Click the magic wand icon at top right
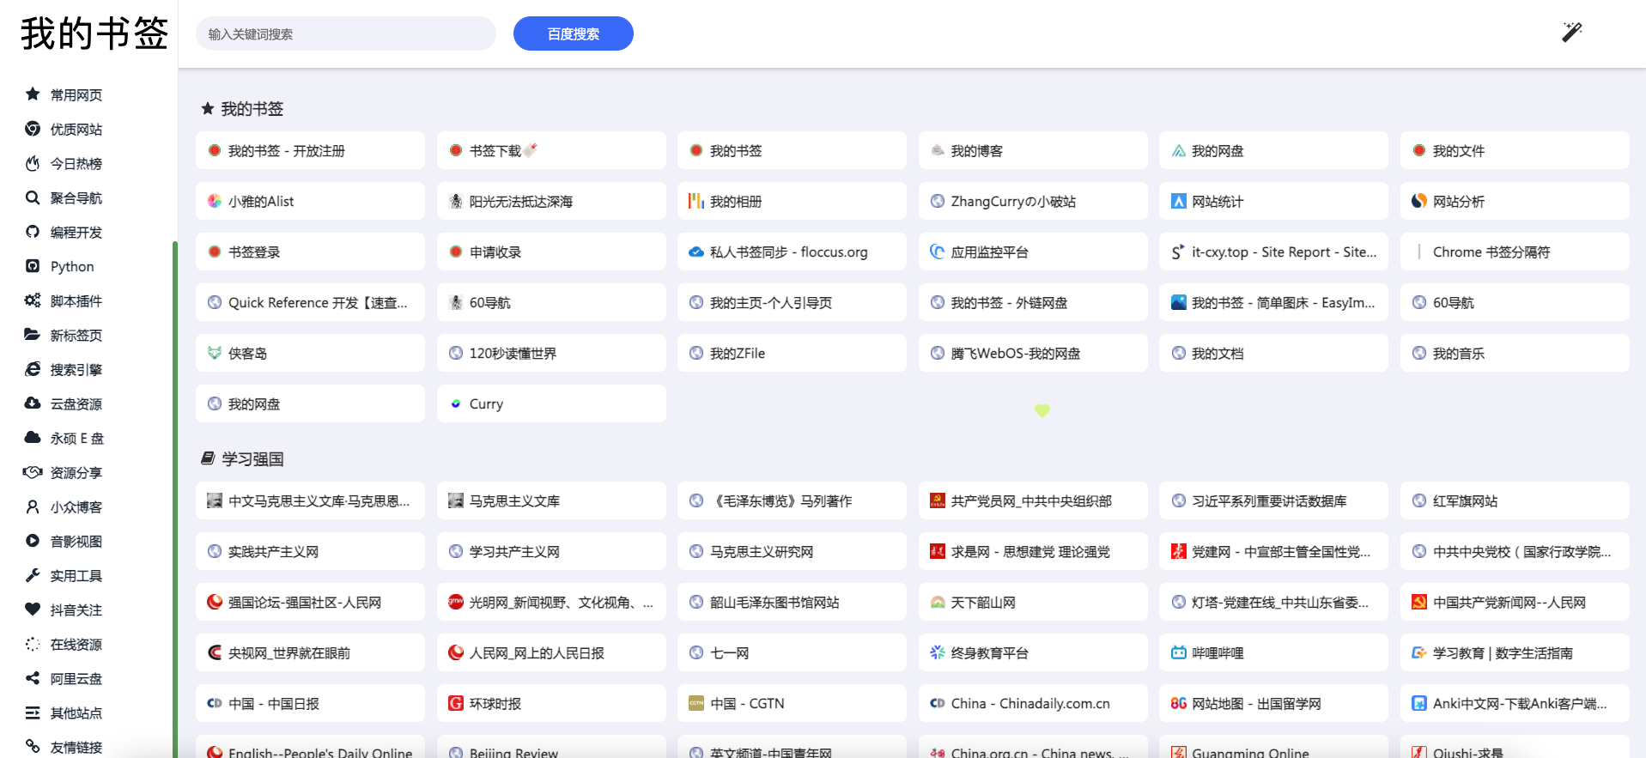 coord(1571,33)
